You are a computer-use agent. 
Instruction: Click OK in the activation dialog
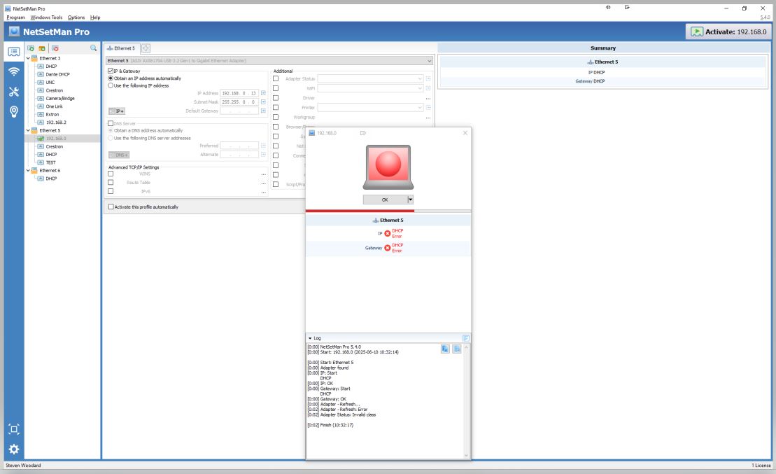tap(385, 200)
